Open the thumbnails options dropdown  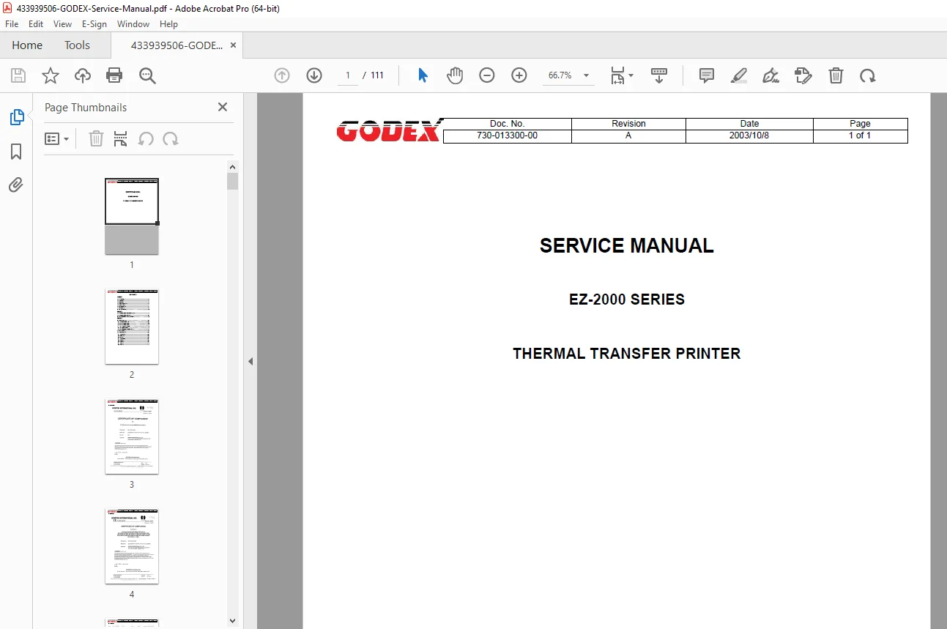point(57,138)
